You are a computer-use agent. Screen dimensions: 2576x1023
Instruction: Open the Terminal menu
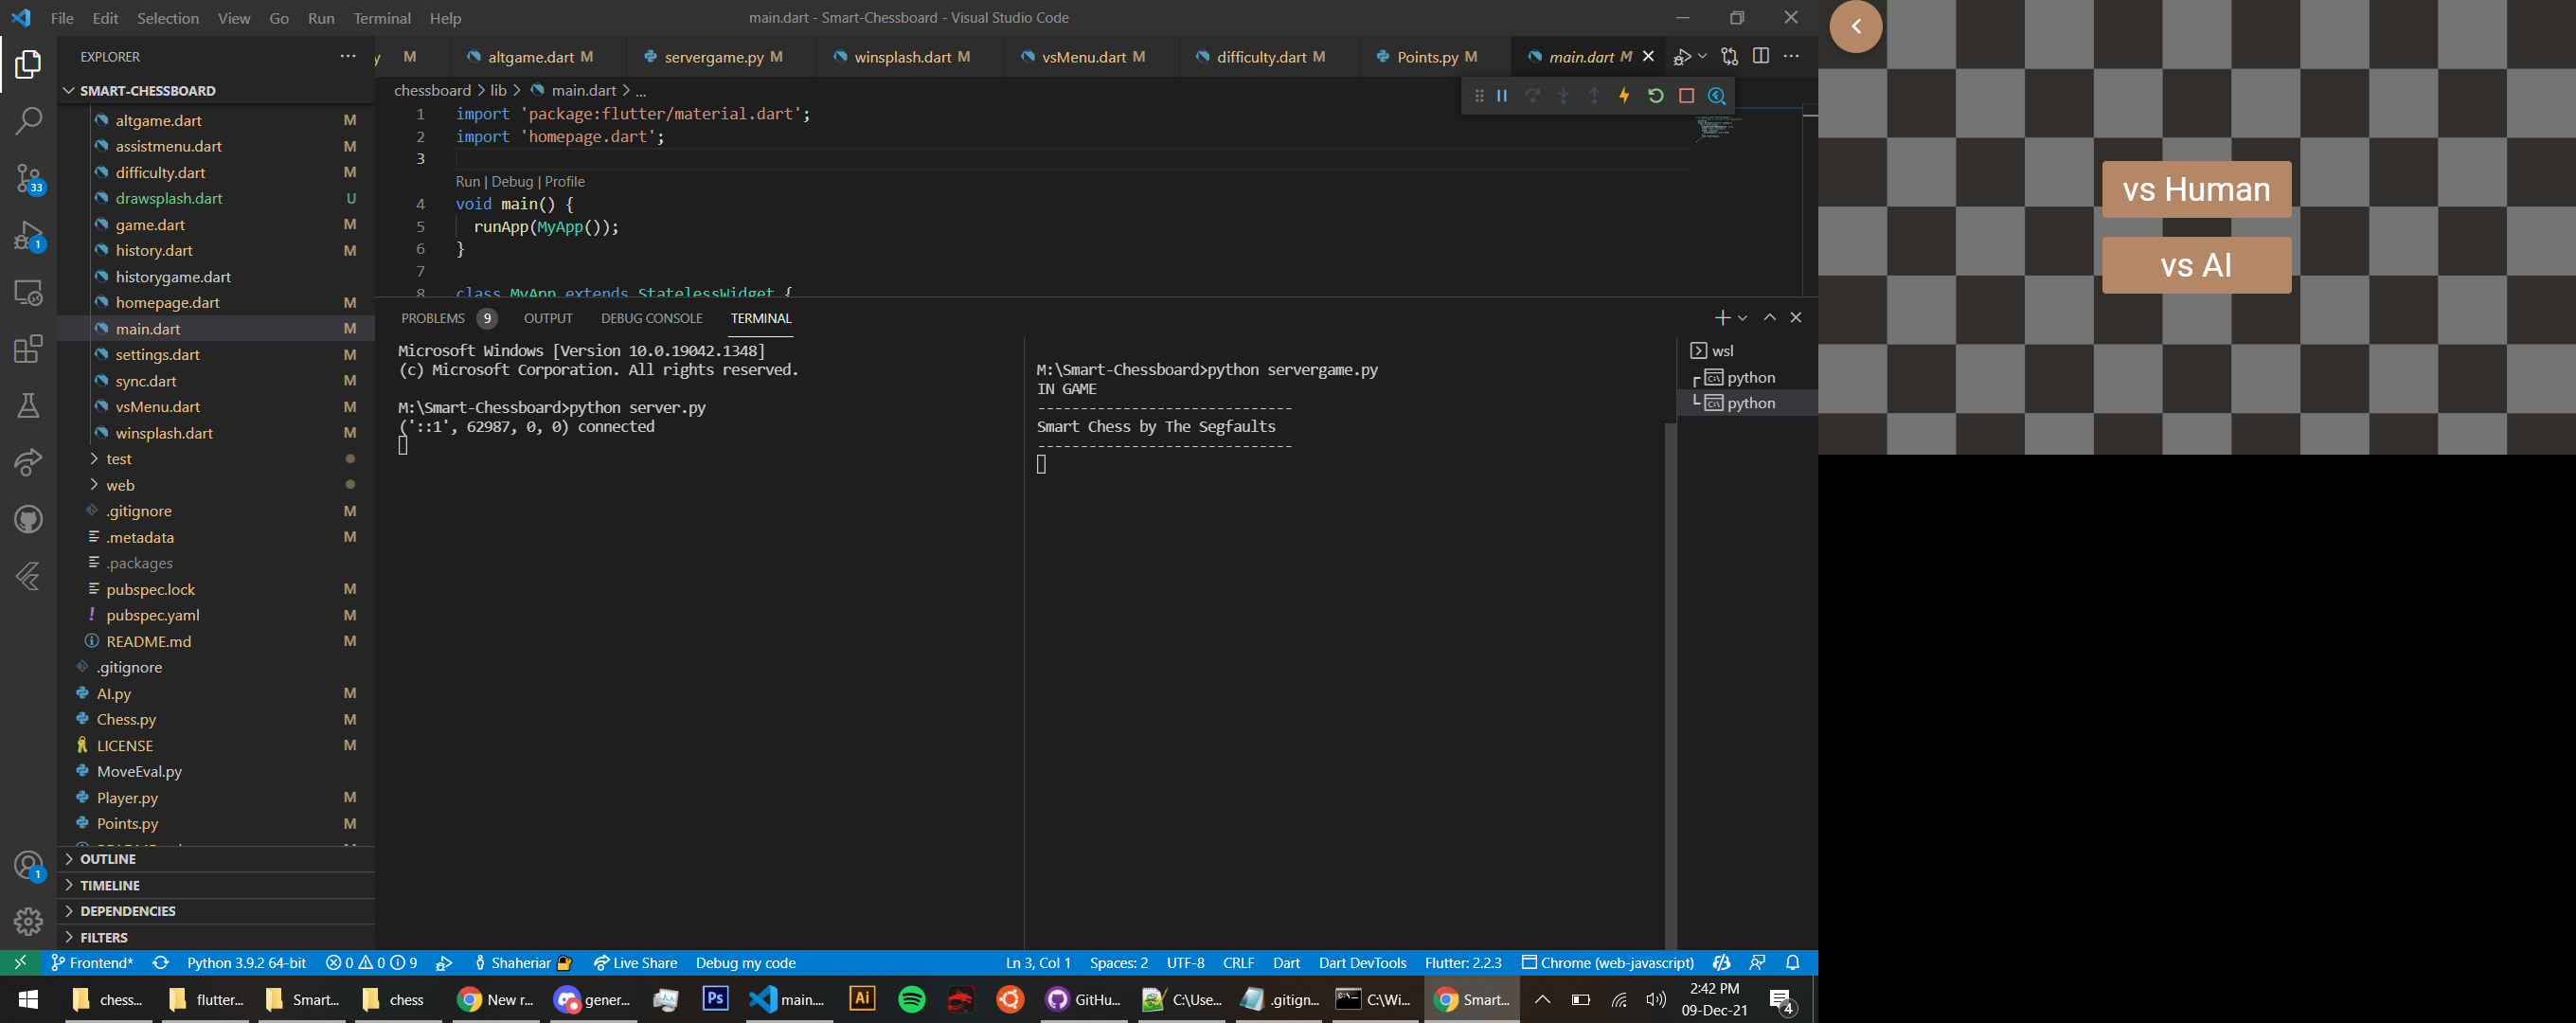click(x=381, y=18)
